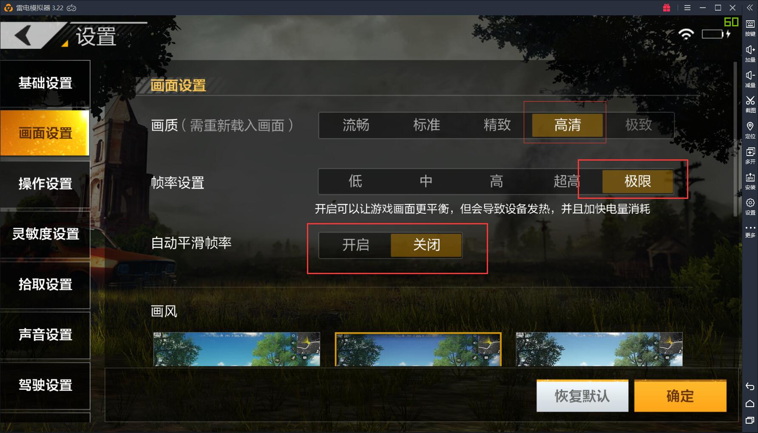Open the emulator 设置 gear icon
The height and width of the screenshot is (433, 758).
[x=750, y=207]
